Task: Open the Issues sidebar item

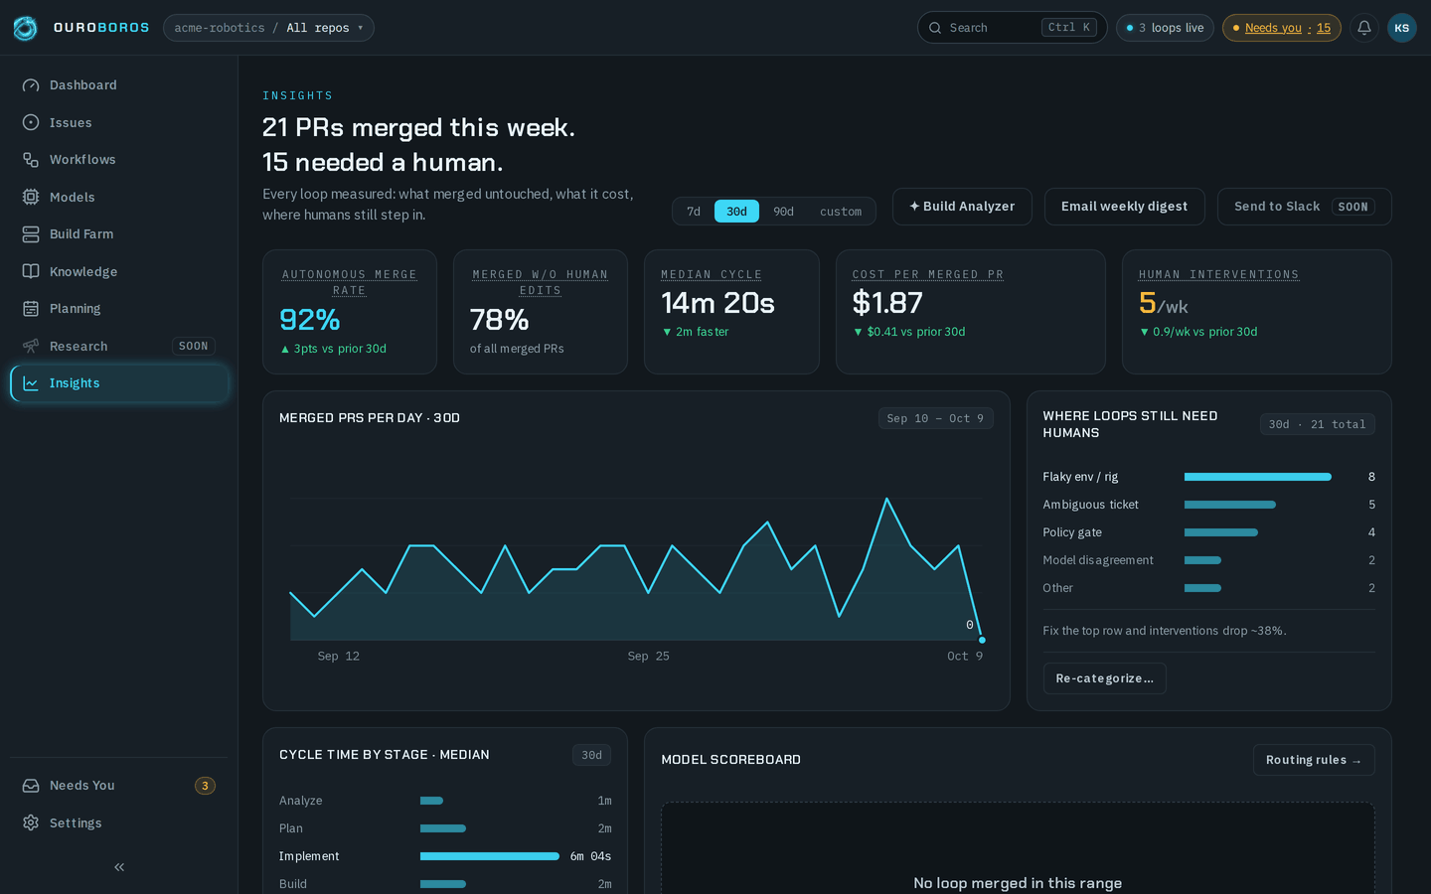Action: coord(119,122)
